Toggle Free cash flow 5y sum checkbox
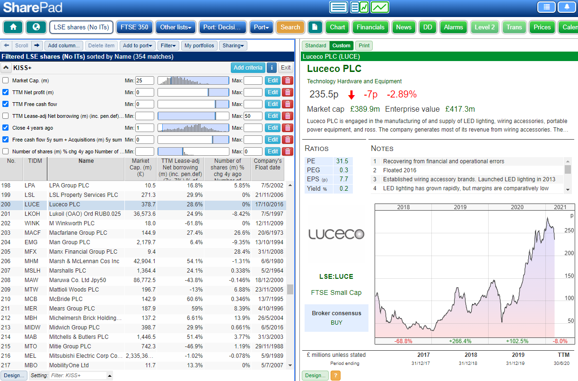This screenshot has height=381, width=578. [x=6, y=140]
